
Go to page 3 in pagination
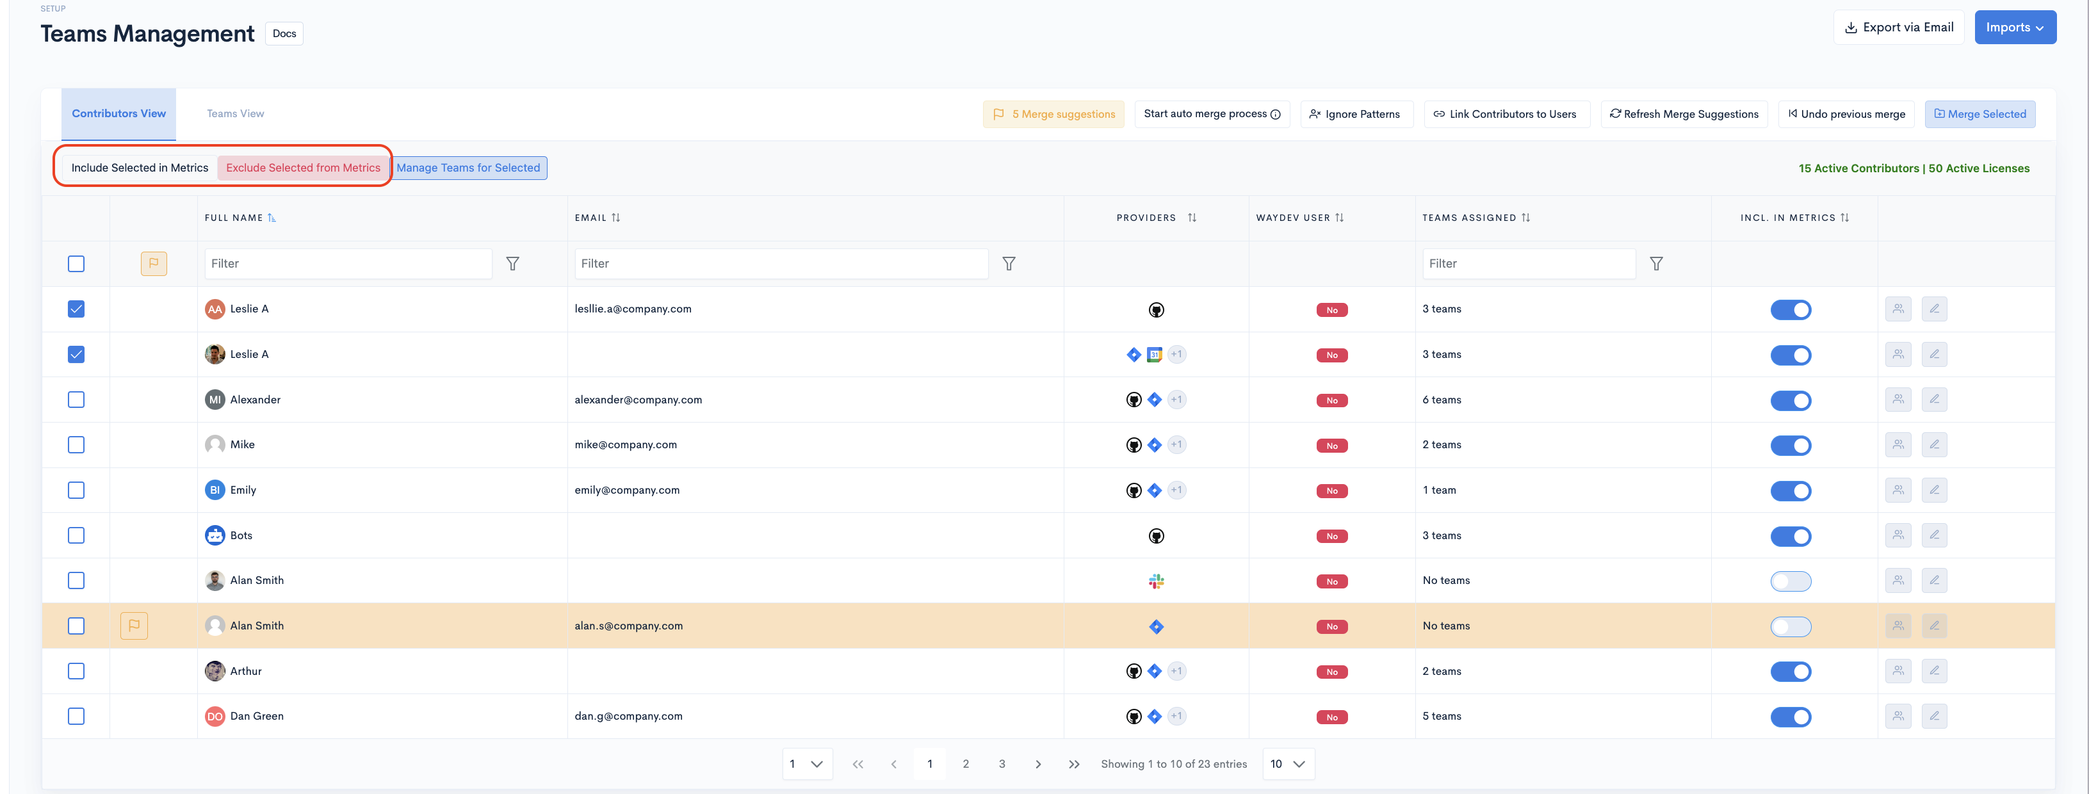pos(1002,764)
